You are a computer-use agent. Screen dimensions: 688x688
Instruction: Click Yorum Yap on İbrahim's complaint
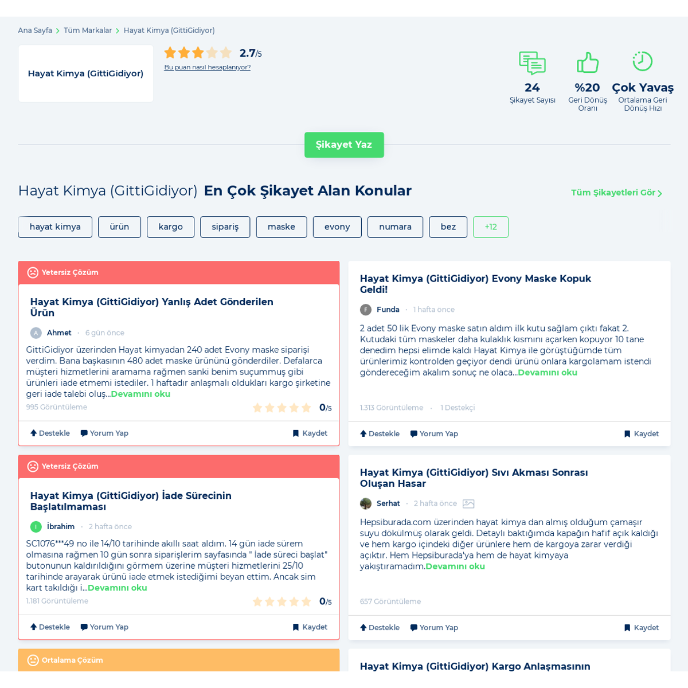click(104, 627)
